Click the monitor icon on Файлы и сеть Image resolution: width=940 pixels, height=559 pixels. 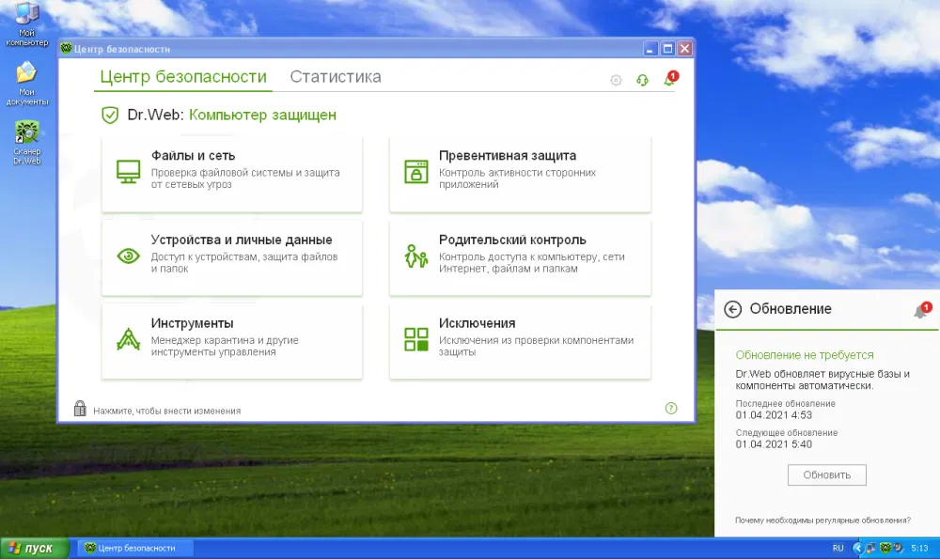pyautogui.click(x=128, y=171)
